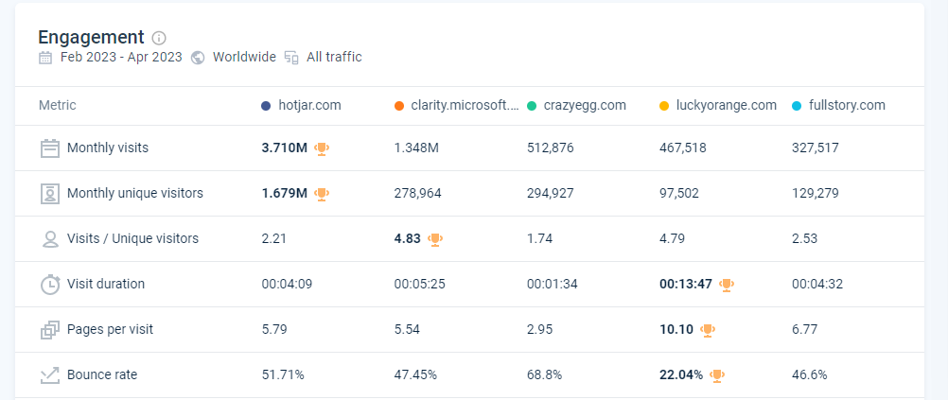Viewport: 948px width, 400px height.
Task: Click the yellow dot for luckyorange.com
Action: pos(664,106)
